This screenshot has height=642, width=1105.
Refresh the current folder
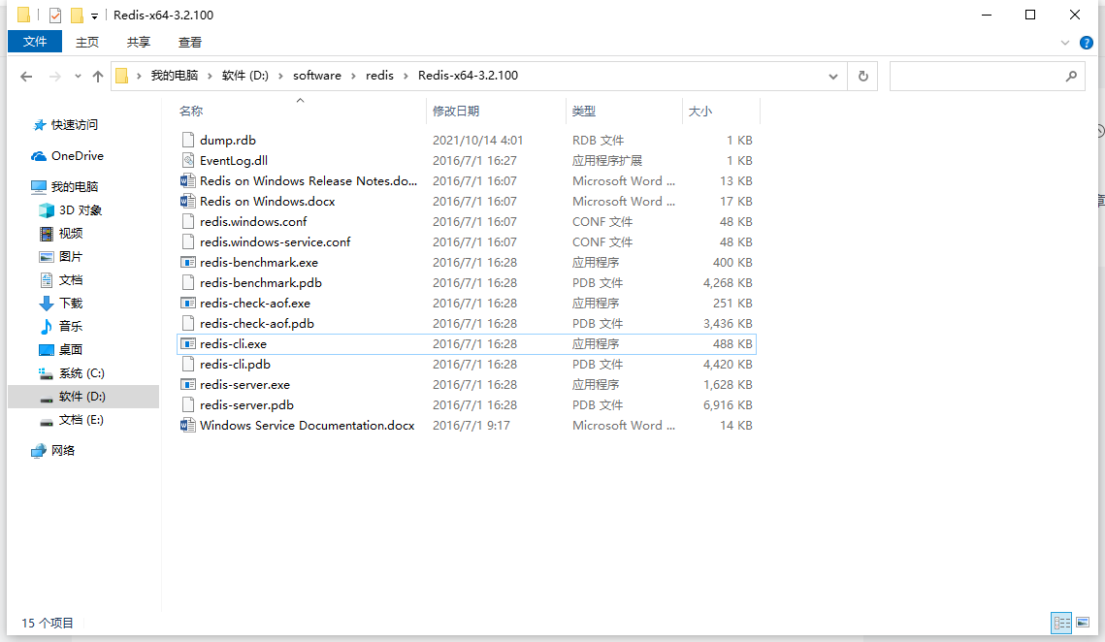(862, 76)
